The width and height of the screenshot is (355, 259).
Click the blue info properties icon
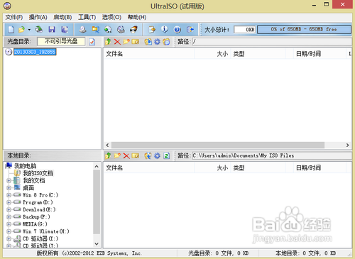(165, 30)
